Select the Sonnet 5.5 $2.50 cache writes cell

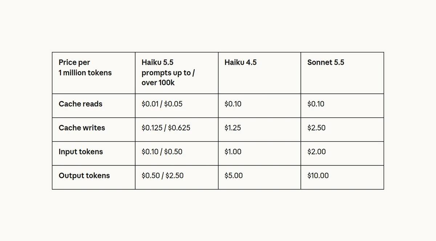342,130
